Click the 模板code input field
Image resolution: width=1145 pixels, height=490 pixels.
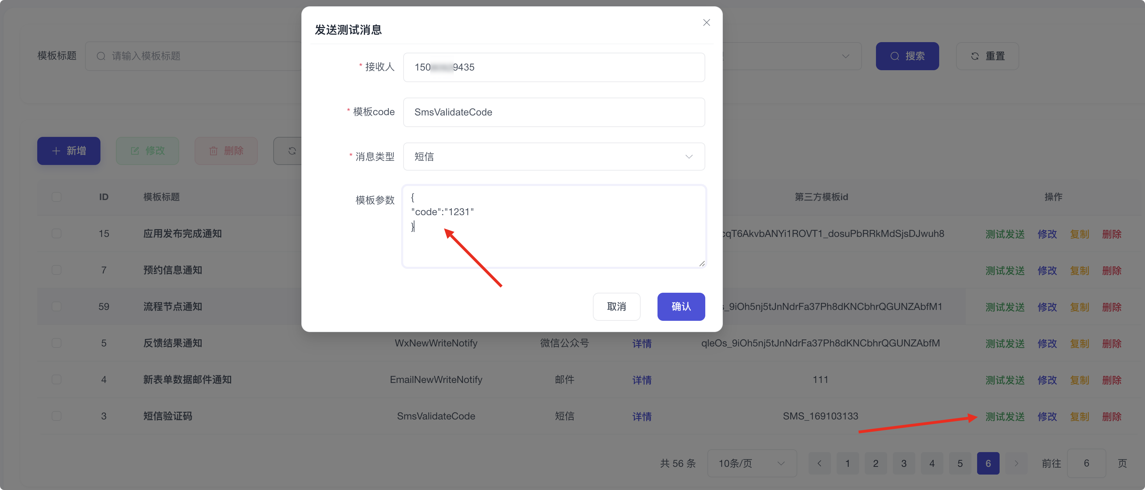coord(554,112)
